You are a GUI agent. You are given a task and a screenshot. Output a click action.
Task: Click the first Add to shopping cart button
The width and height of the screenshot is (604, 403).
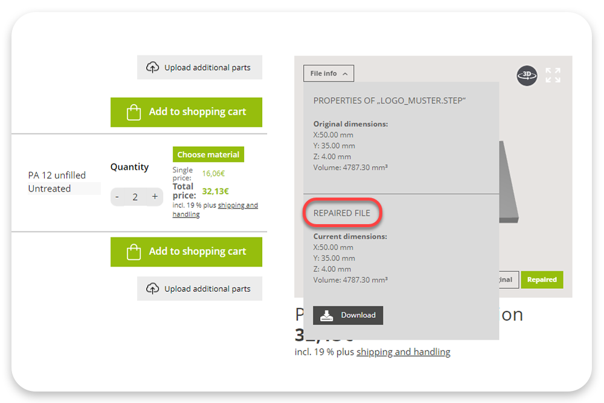point(186,112)
